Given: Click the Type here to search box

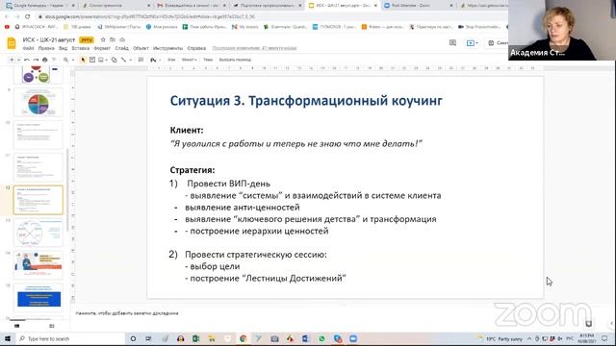Looking at the screenshot, I should tap(70, 338).
